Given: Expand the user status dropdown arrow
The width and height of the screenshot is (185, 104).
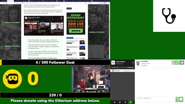Looking at the screenshot, I should point(133,63).
